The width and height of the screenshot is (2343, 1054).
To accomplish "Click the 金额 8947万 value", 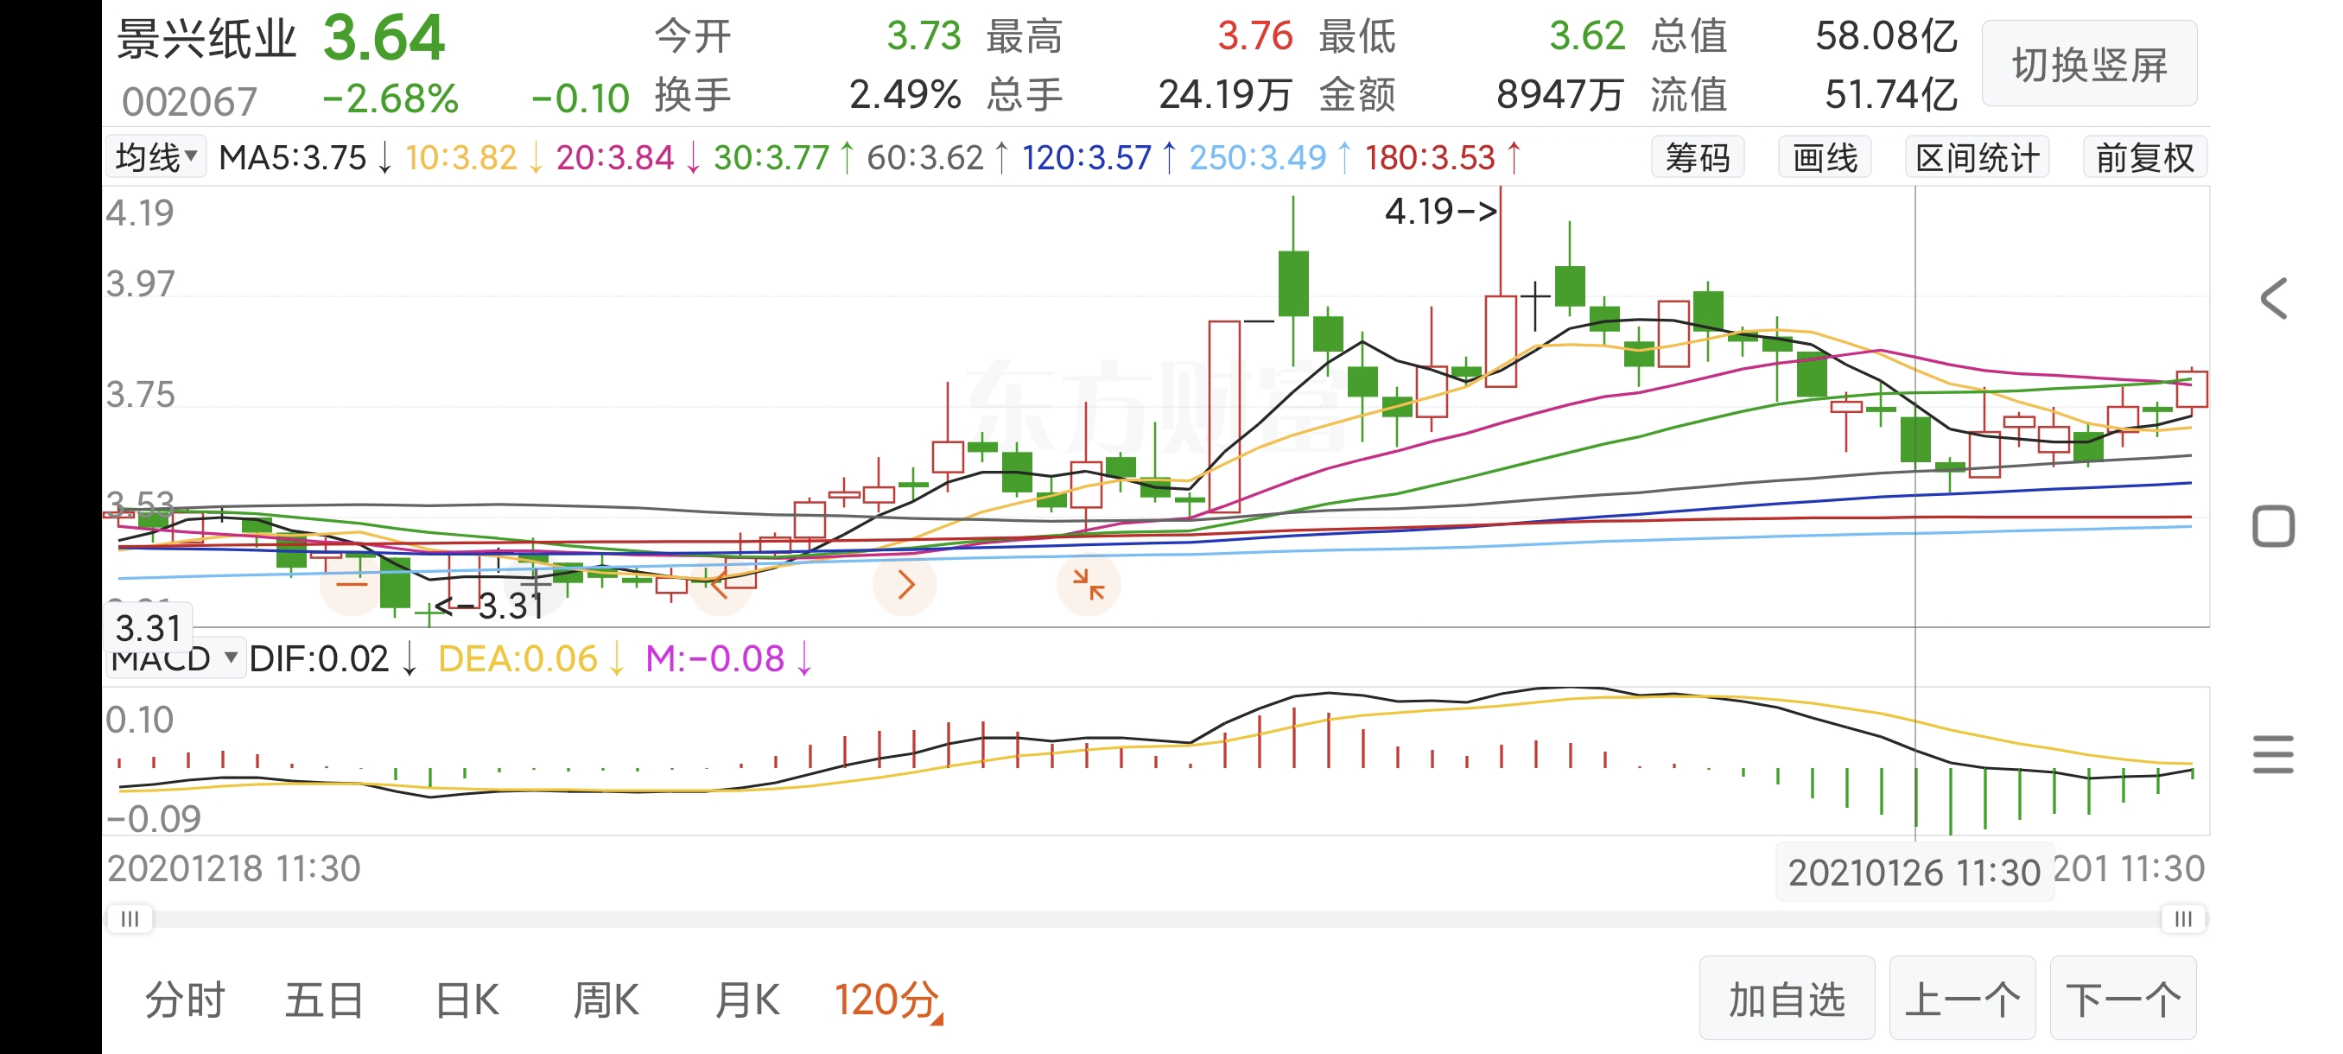I will click(x=1560, y=94).
